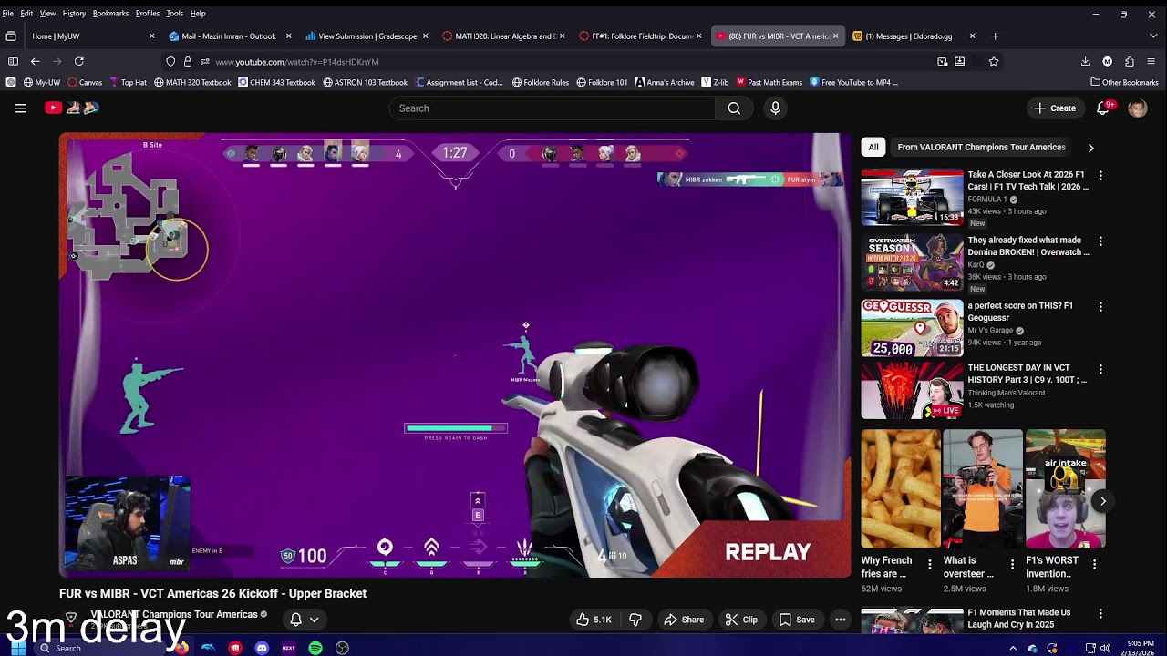
Task: Click the YouTube search magnifier button
Action: tap(734, 108)
